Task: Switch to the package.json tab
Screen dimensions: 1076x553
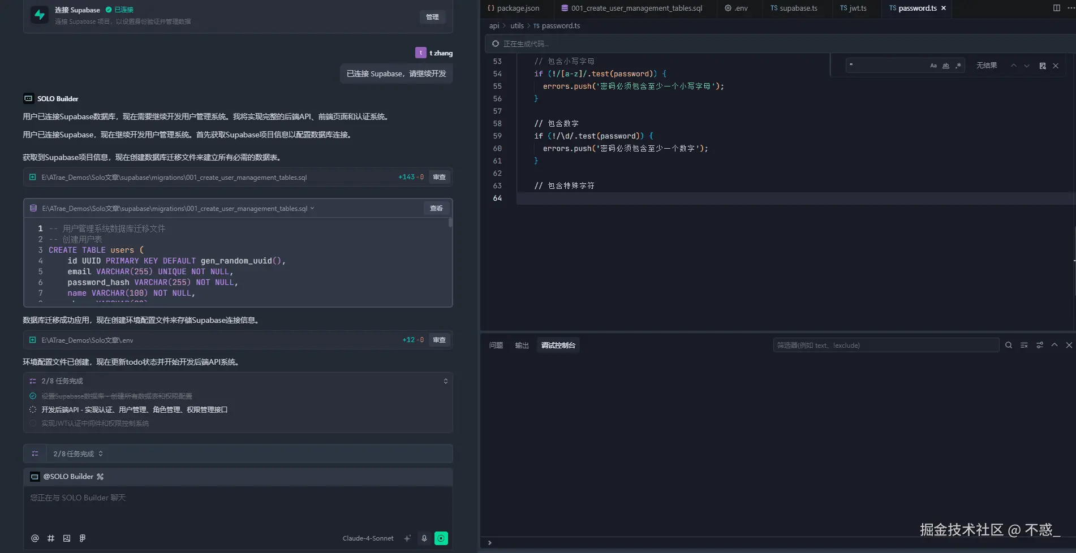Action: click(514, 8)
